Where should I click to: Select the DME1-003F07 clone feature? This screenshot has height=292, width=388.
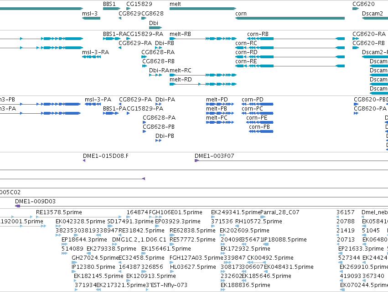click(291, 161)
